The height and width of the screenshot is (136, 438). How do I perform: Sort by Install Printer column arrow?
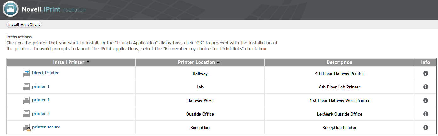(88, 62)
